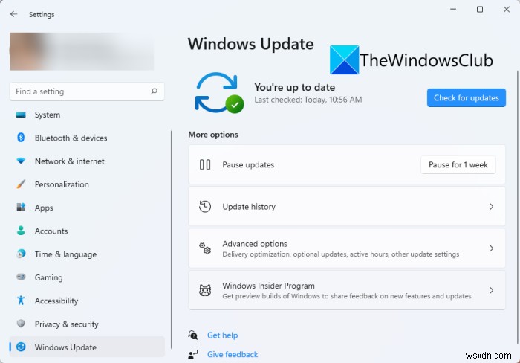The height and width of the screenshot is (363, 520).
Task: Maximize the Settings window
Action: [x=480, y=10]
